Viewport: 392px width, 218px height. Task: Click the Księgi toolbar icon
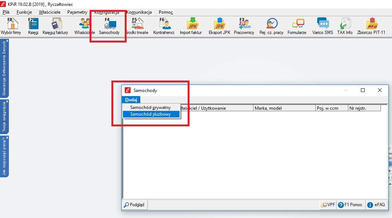(x=33, y=26)
